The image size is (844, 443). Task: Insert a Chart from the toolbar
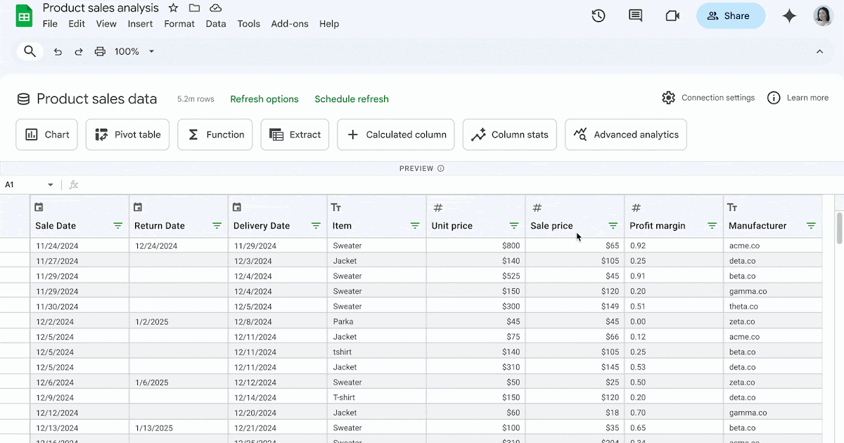click(x=46, y=134)
